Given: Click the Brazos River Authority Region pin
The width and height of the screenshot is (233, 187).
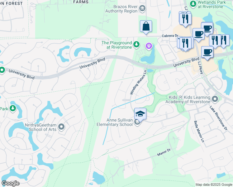Looking at the screenshot, I should (142, 8).
